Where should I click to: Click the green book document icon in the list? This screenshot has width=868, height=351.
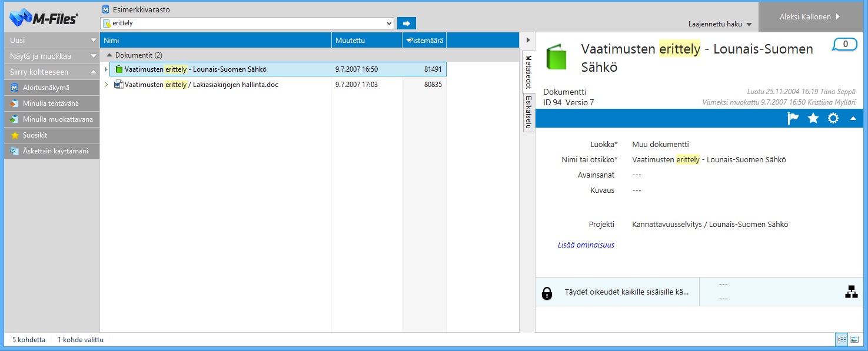(118, 69)
